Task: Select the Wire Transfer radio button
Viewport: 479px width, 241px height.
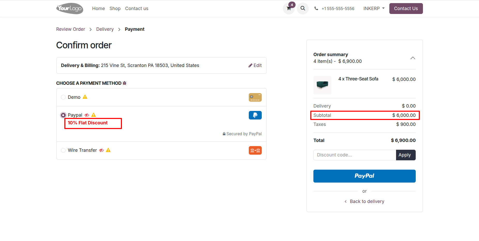Action: (63, 150)
